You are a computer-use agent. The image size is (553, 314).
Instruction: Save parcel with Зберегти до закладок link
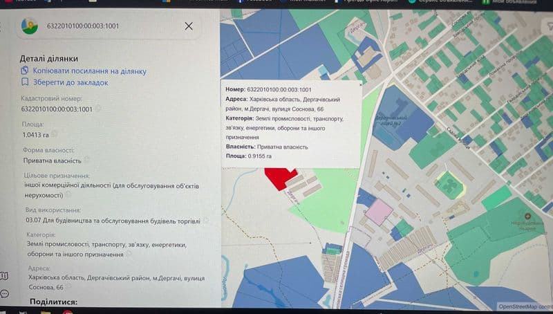pos(71,82)
